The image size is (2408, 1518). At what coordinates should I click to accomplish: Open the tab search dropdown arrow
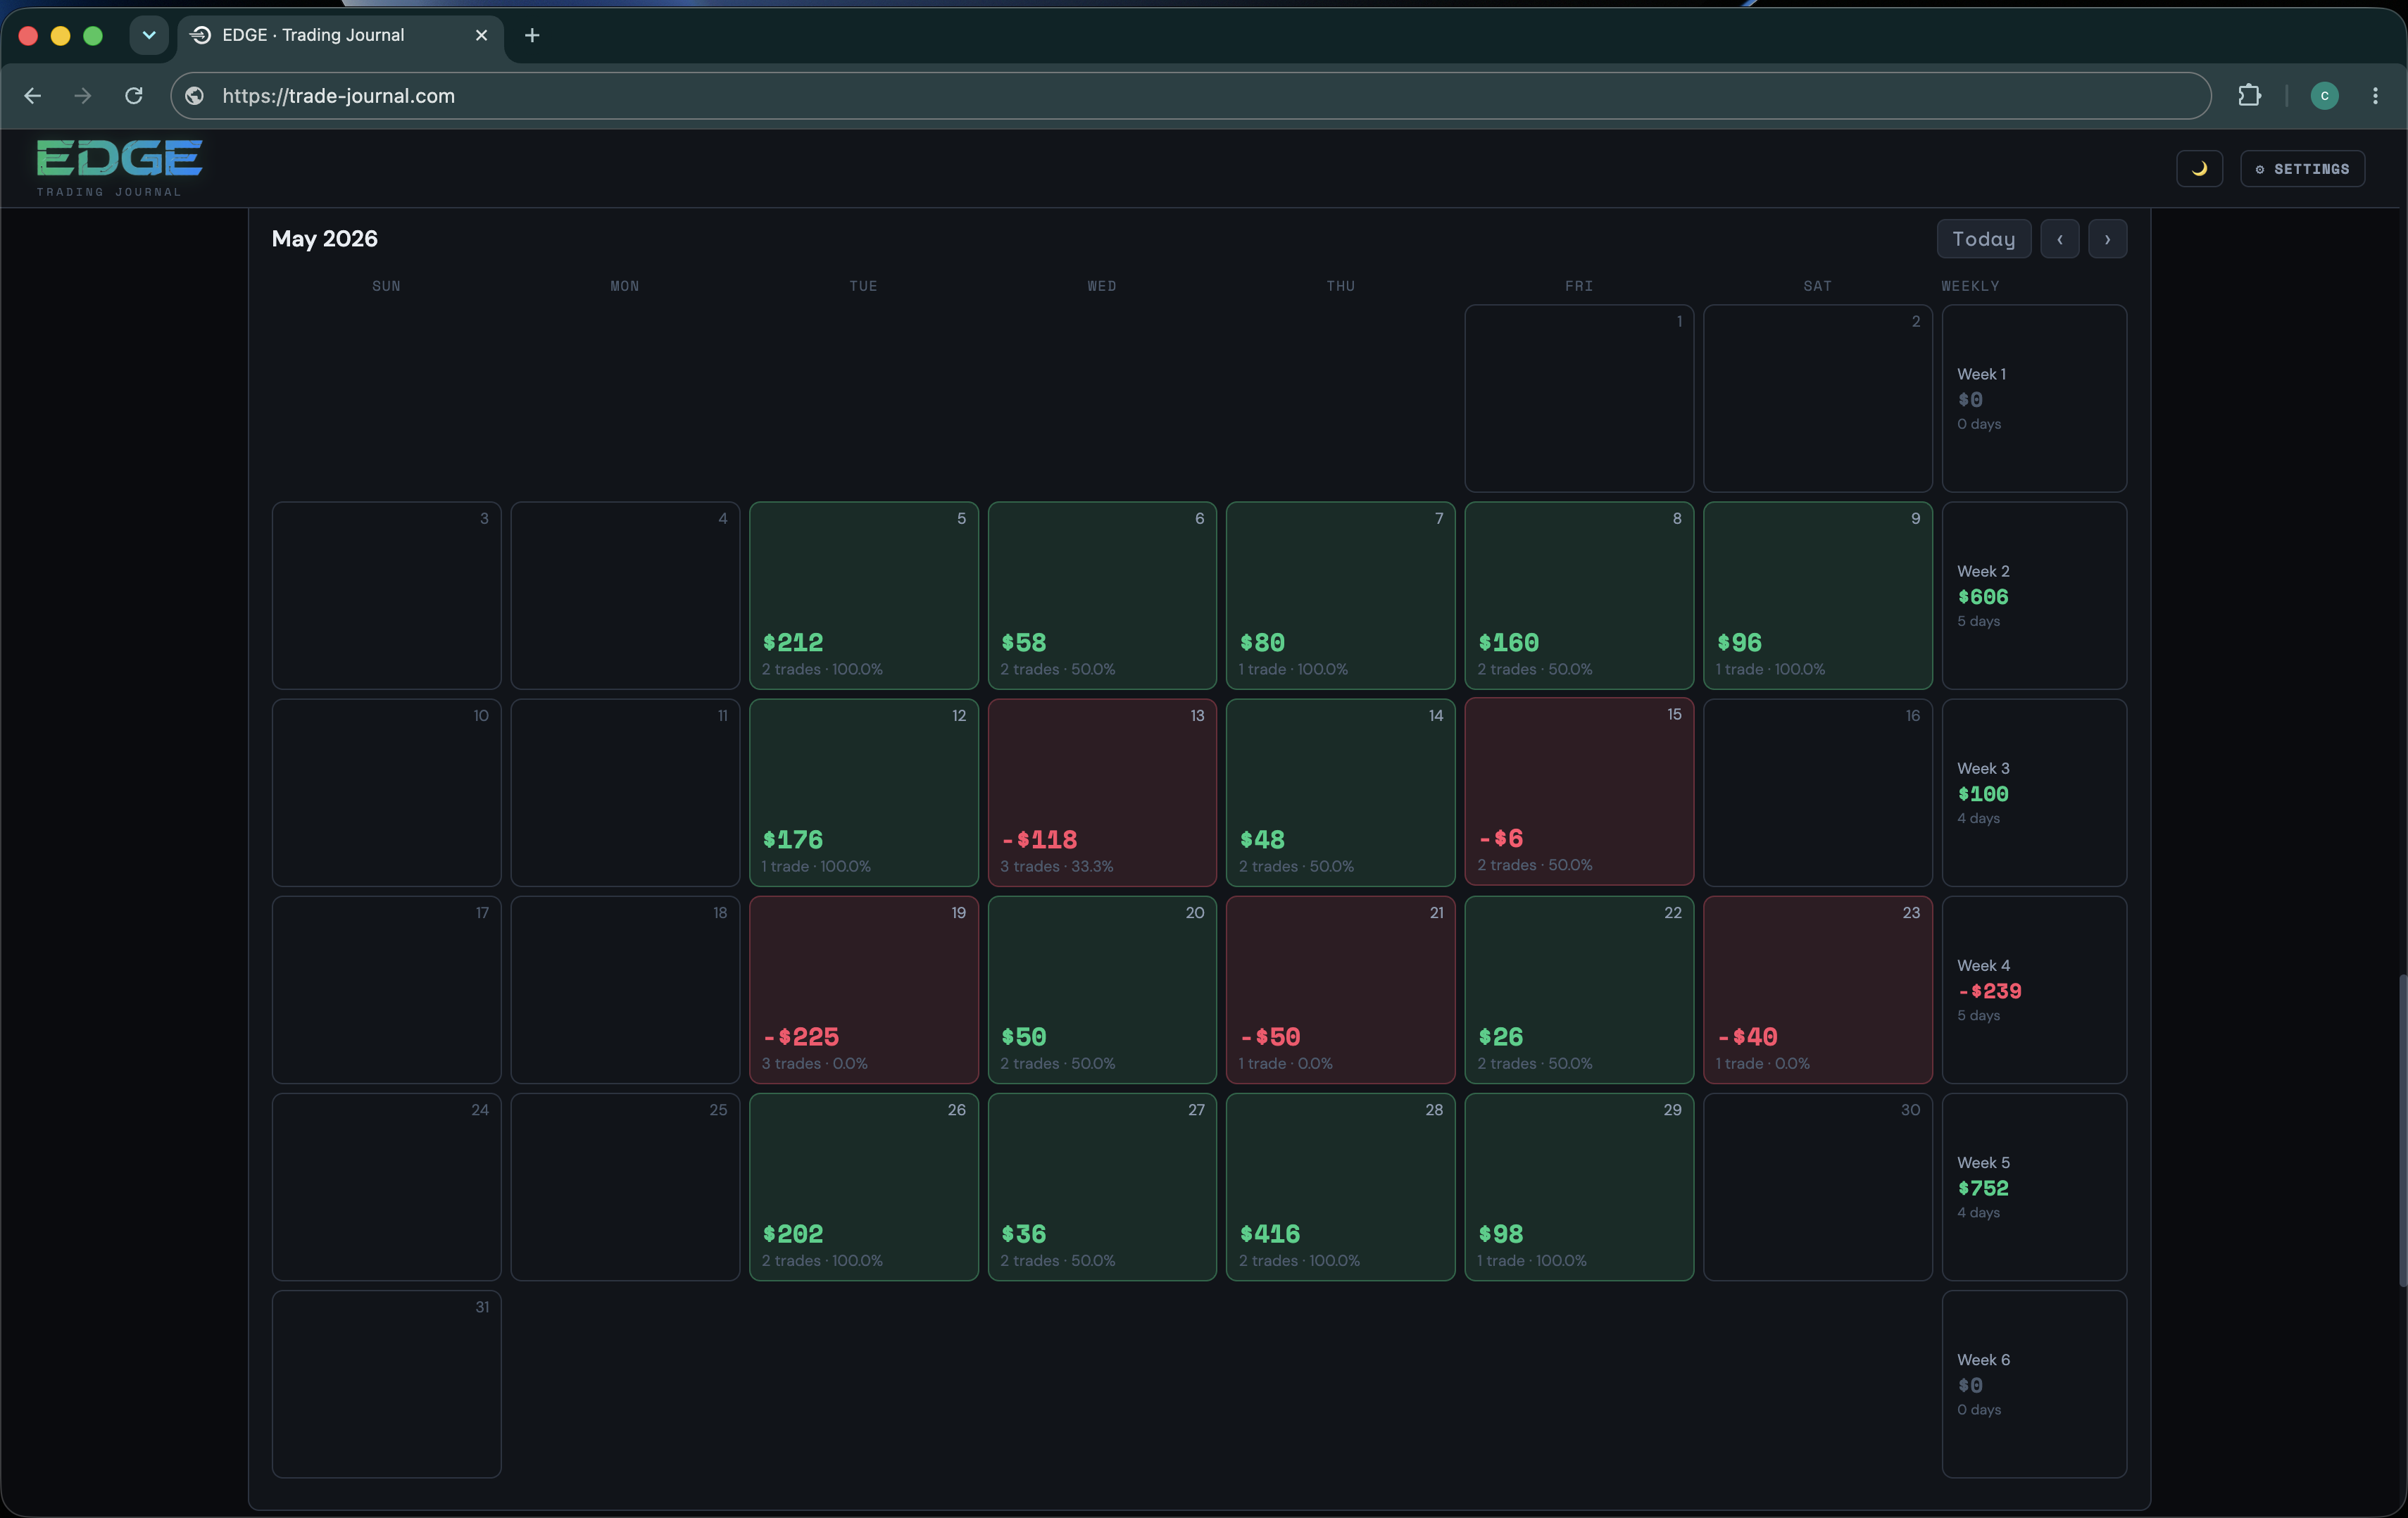tap(149, 36)
